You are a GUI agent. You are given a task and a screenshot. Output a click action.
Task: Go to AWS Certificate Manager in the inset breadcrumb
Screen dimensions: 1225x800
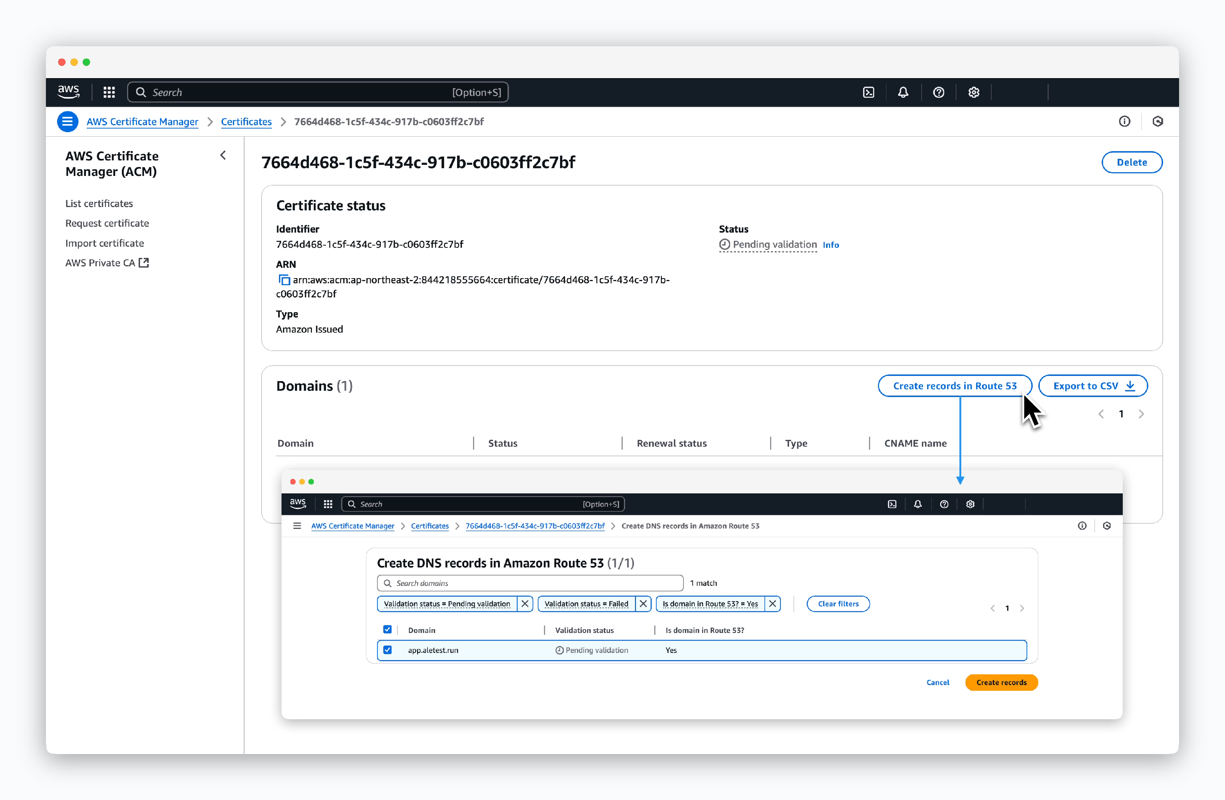pos(353,526)
